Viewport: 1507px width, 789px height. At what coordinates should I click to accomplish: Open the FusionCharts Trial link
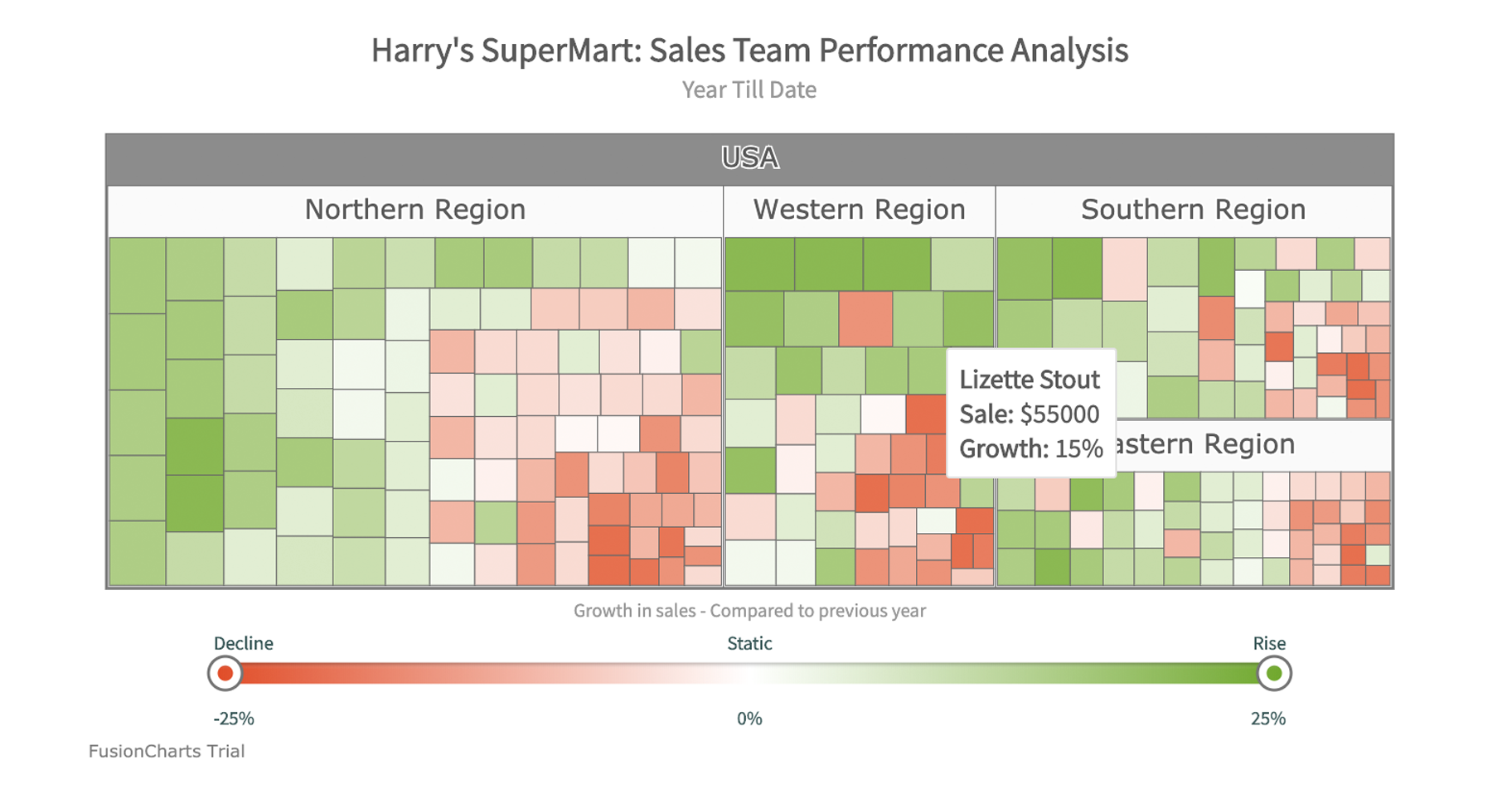click(167, 752)
